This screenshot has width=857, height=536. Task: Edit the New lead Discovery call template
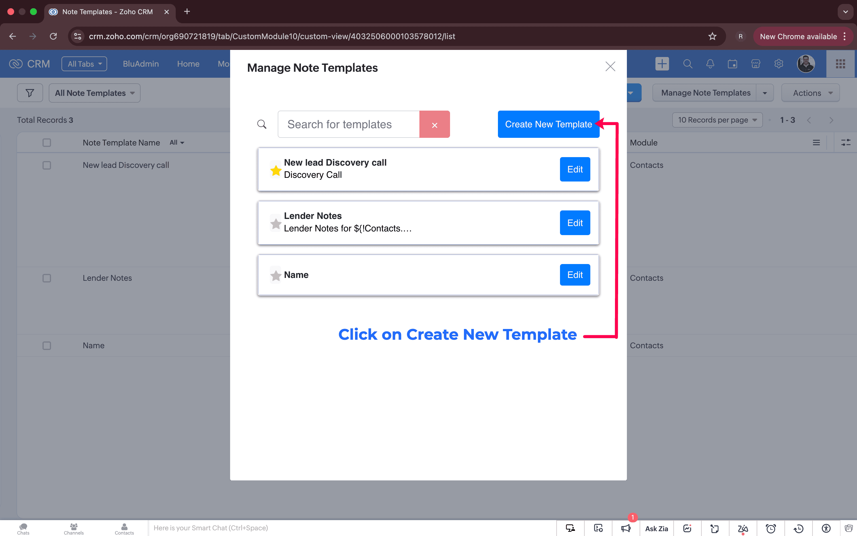click(x=575, y=169)
